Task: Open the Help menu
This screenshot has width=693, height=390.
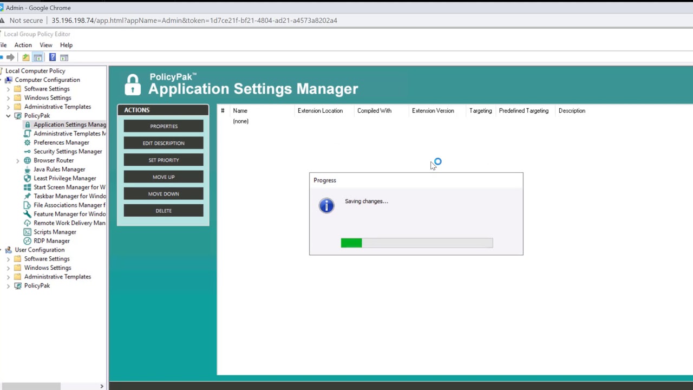Action: pos(66,45)
